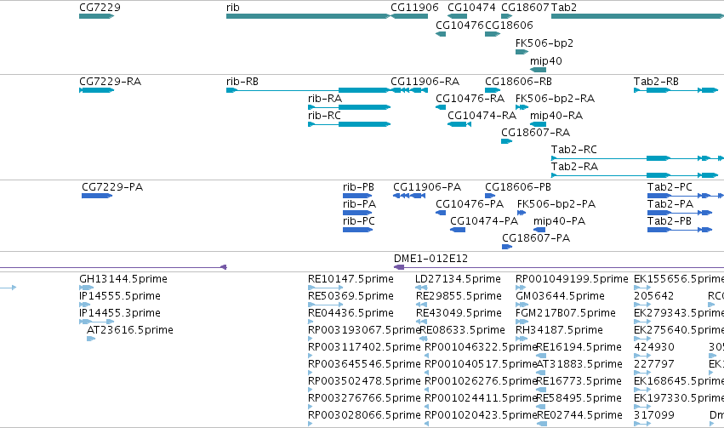Select the mip40 gene label
Image resolution: width=724 pixels, height=428 pixels.
(x=546, y=61)
